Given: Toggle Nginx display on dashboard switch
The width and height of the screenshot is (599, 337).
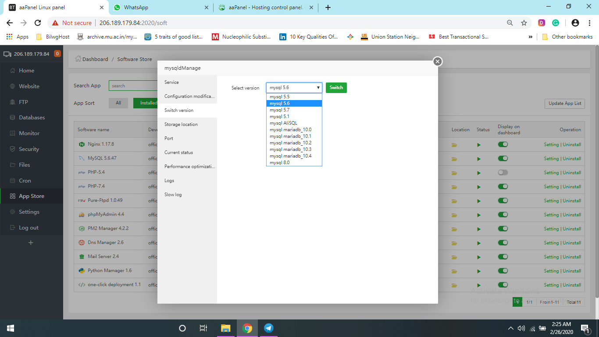Looking at the screenshot, I should pyautogui.click(x=503, y=144).
